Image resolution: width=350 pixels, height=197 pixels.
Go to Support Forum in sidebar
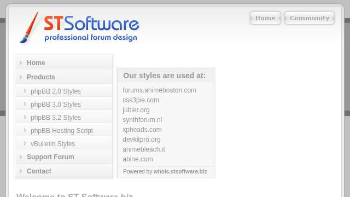pyautogui.click(x=64, y=157)
